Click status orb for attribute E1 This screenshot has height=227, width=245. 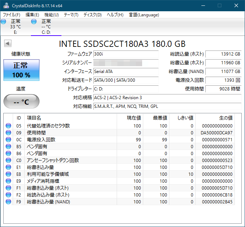[x=8, y=167]
